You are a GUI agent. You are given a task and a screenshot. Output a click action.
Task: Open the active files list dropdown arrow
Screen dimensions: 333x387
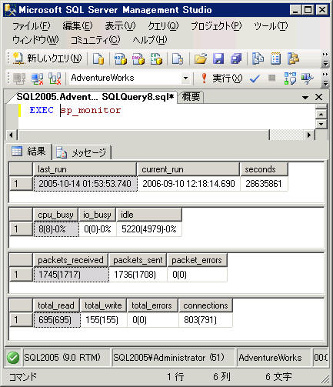305,98
